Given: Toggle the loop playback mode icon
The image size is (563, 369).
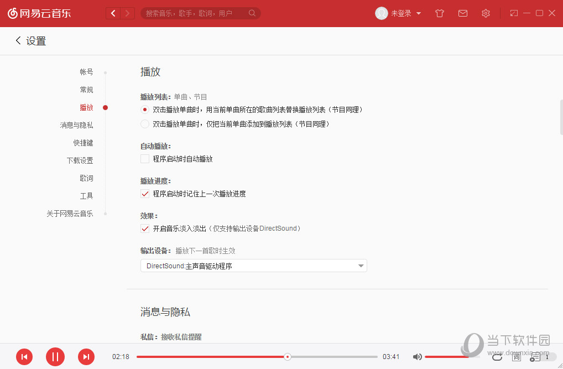Looking at the screenshot, I should click(x=497, y=357).
